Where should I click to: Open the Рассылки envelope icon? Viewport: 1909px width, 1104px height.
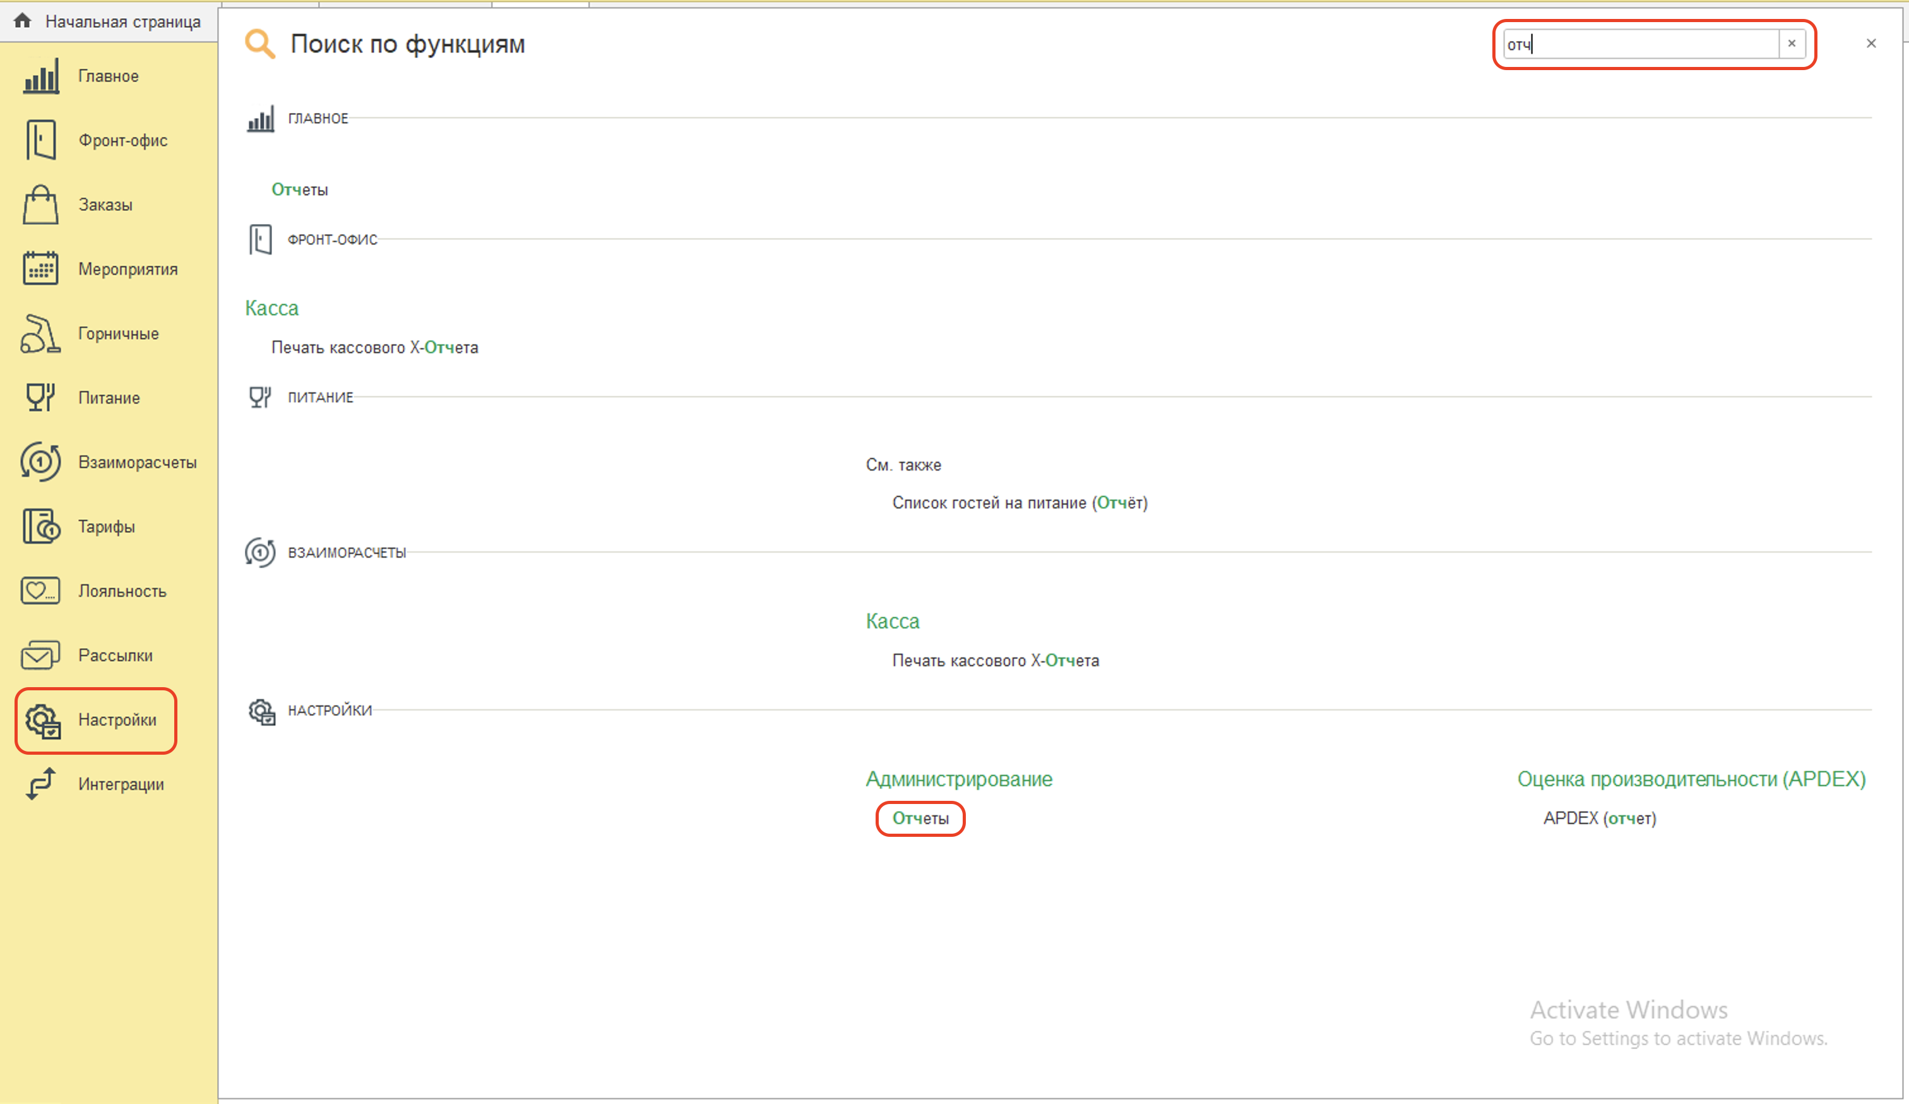click(41, 655)
